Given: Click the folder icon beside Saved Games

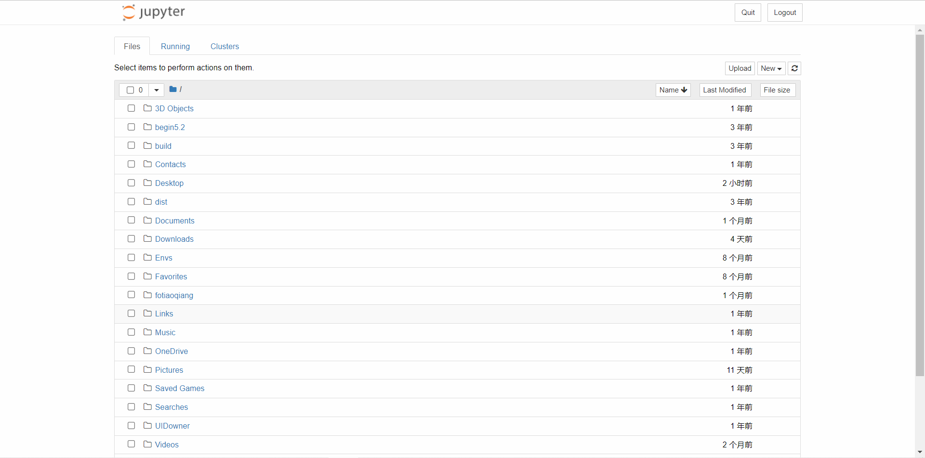Looking at the screenshot, I should (x=147, y=388).
